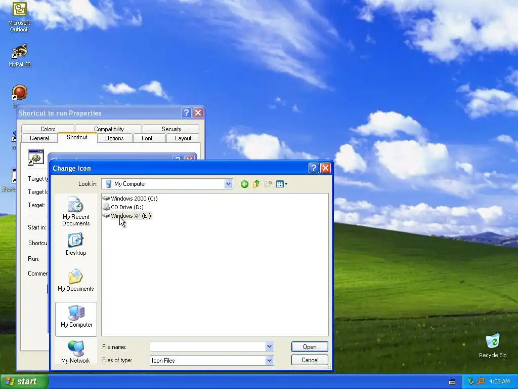This screenshot has width=518, height=389.
Task: Click the resize grip of Change Icon dialog
Action: point(328,367)
